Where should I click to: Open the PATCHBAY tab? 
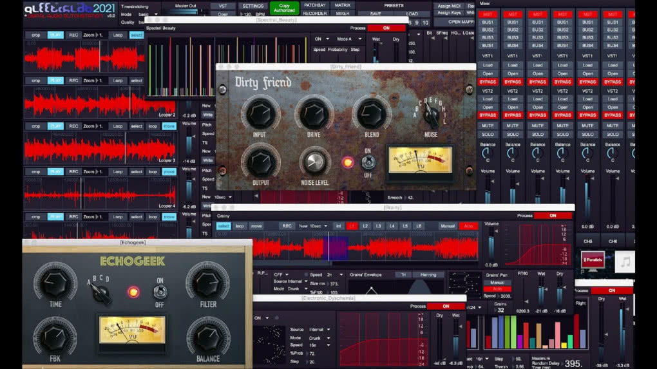tap(315, 5)
